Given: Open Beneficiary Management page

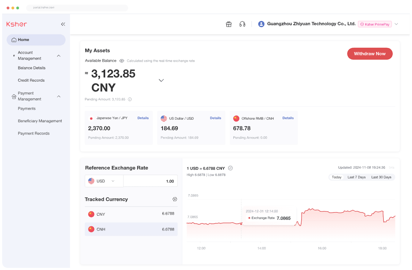Looking at the screenshot, I should click(40, 121).
